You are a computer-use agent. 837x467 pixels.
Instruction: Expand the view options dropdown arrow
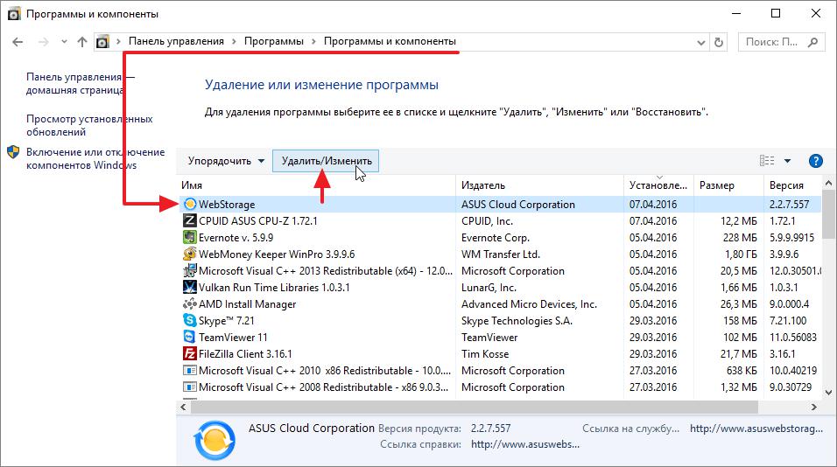tap(787, 160)
